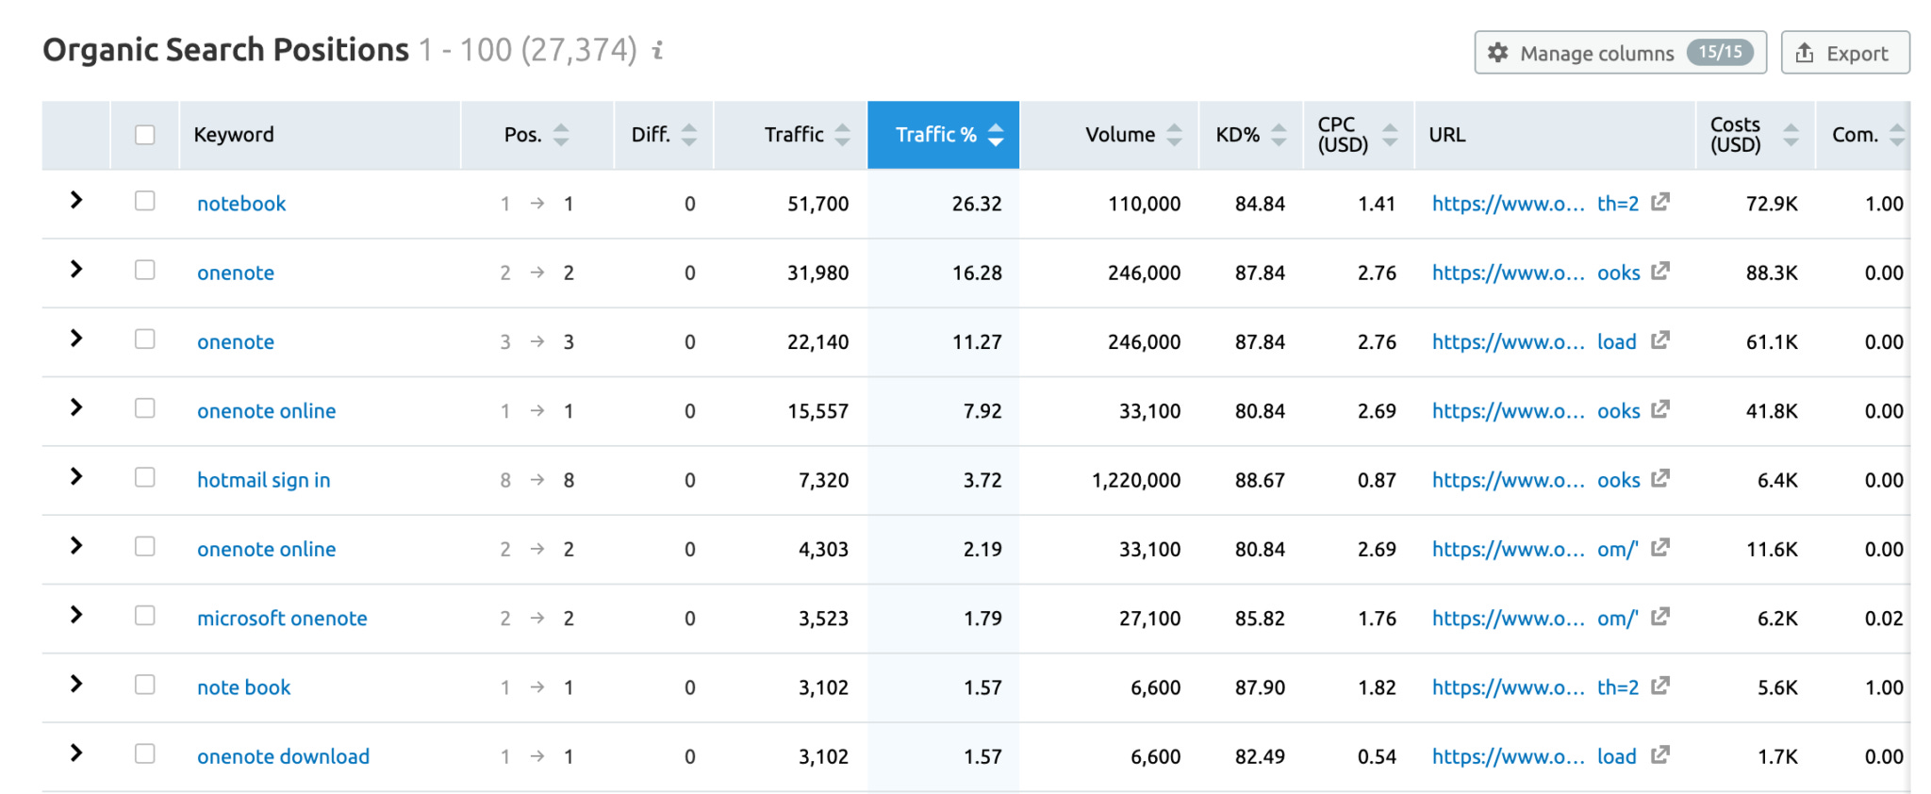
Task: Check the box for onenote online position 1
Action: (x=144, y=408)
